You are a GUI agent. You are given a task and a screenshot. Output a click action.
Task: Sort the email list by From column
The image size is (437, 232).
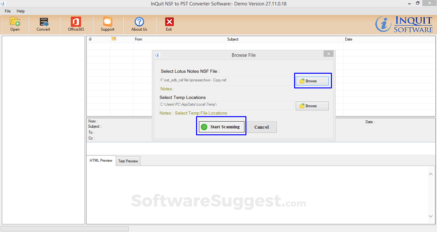[179, 39]
